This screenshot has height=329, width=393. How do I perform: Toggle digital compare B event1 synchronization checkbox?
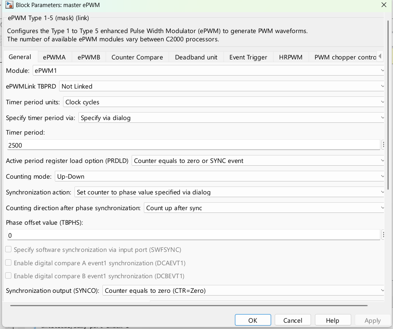(9, 275)
